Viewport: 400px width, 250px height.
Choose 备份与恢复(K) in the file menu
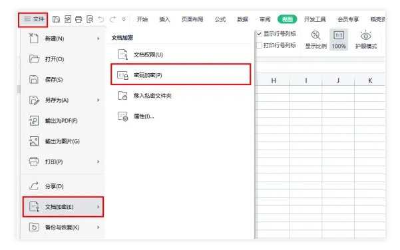pyautogui.click(x=63, y=227)
